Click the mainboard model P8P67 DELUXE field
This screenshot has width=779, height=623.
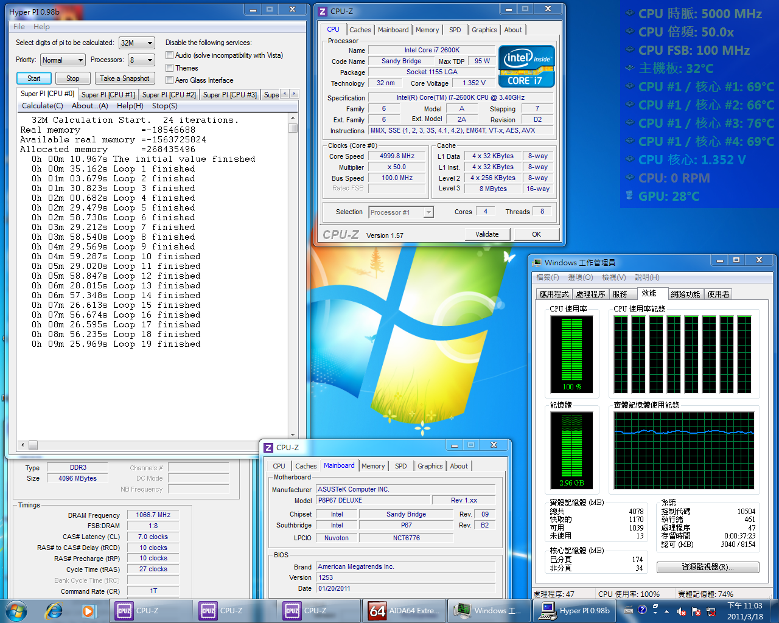373,500
